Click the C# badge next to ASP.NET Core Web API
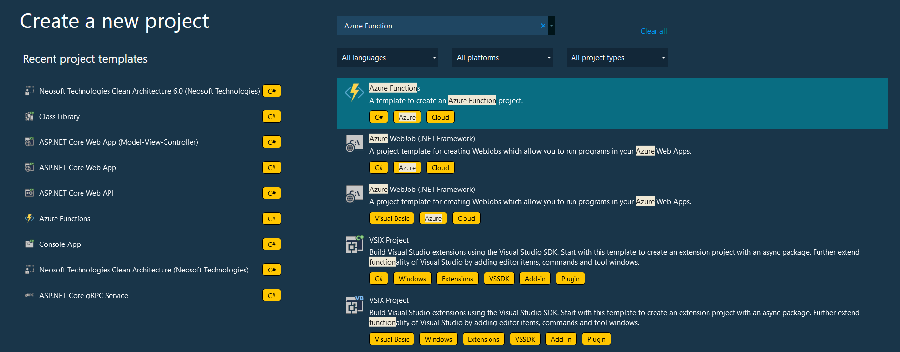Screen dimensions: 900x352 click(x=272, y=193)
